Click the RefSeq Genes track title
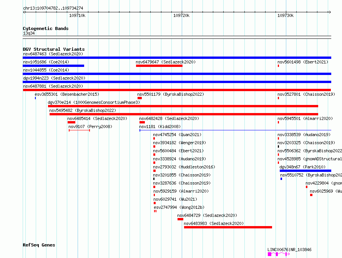Image resolution: width=342 pixels, height=258 pixels. tap(39, 245)
